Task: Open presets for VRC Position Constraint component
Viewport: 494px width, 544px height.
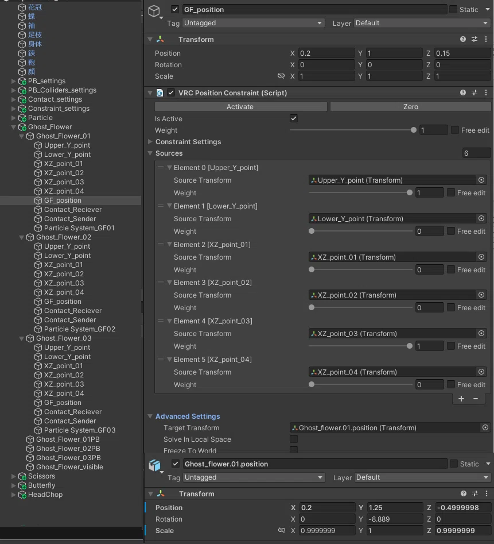Action: pos(474,92)
